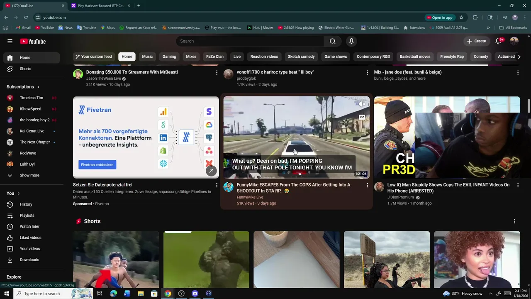Open Your custom feed chip
Screen dimensions: 531x299
click(x=94, y=56)
